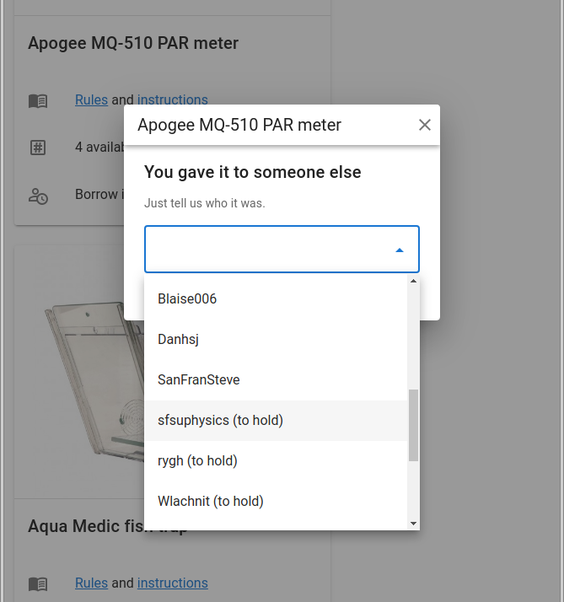564x602 pixels.
Task: Open the Rules link for the Aqua Medic fish trap
Action: tap(91, 583)
